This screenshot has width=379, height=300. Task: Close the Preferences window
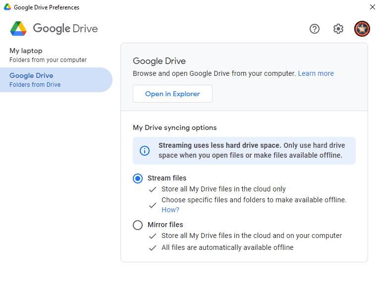coord(372,7)
